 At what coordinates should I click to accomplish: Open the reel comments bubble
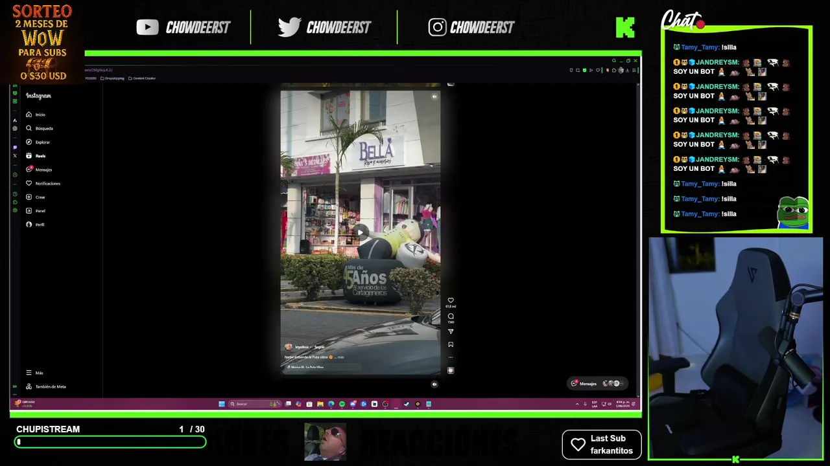[451, 316]
